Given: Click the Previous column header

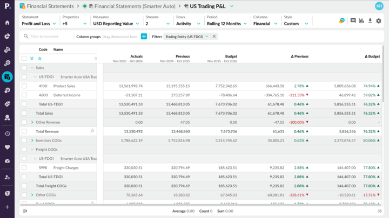Looking at the screenshot, I should [x=183, y=57].
